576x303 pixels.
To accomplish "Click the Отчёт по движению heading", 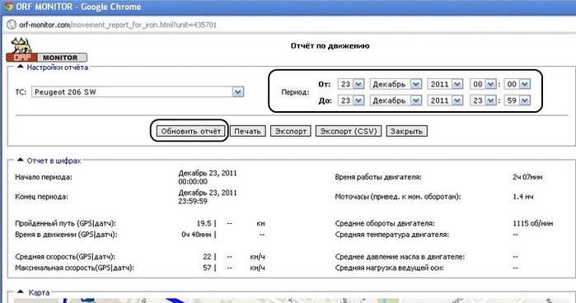I will (330, 46).
